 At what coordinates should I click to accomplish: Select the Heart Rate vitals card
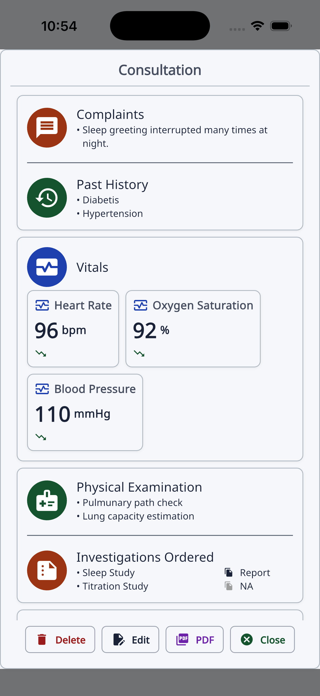73,329
